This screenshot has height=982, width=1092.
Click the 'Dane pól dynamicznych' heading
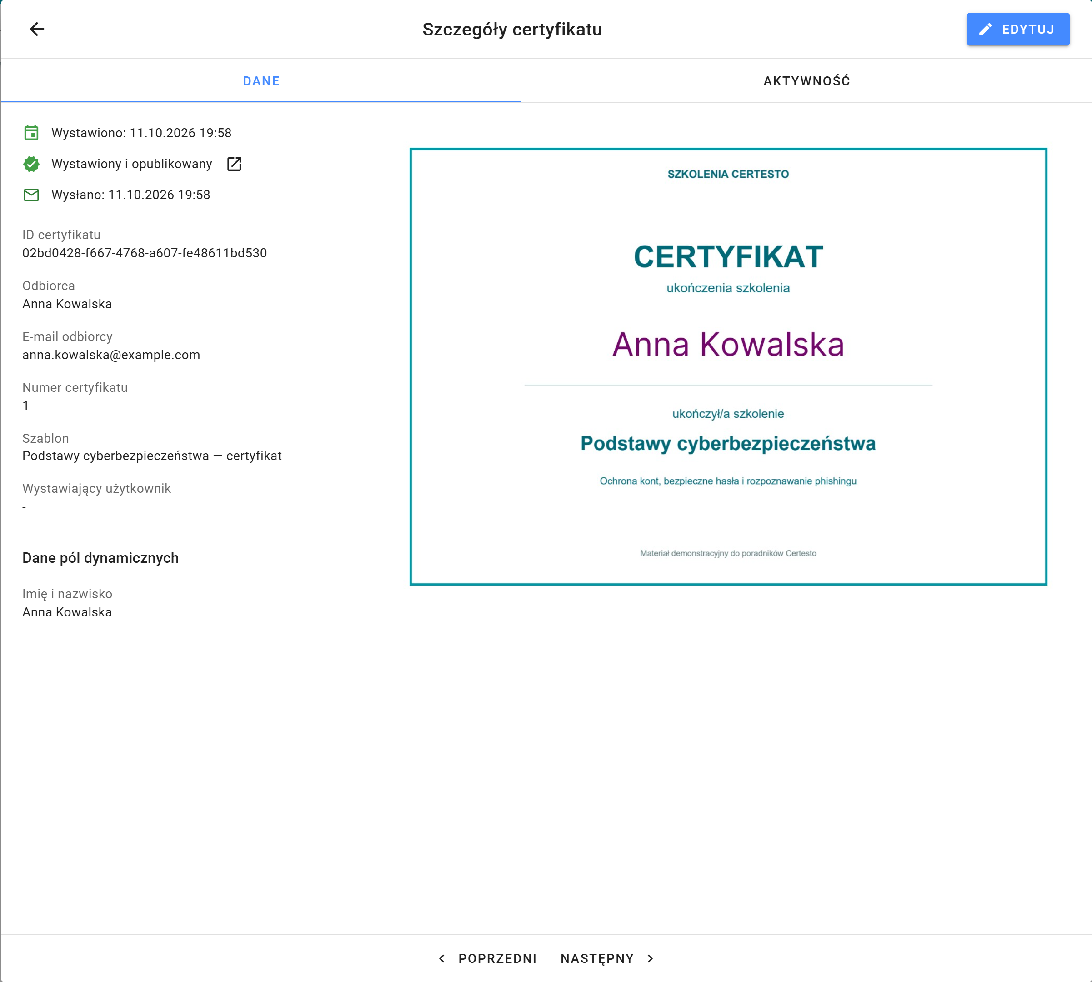[x=100, y=558]
